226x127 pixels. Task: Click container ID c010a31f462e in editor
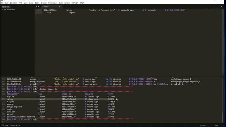pyautogui.click(x=49, y=10)
